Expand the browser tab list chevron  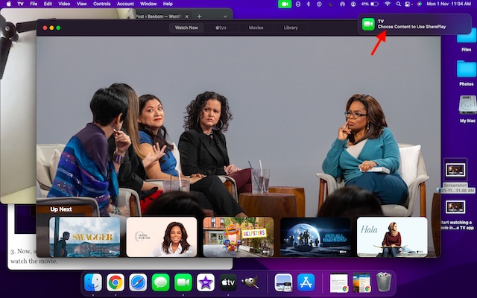pyautogui.click(x=225, y=16)
